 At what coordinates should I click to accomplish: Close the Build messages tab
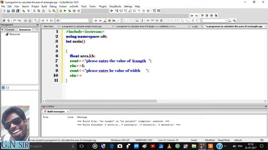click(x=68, y=112)
